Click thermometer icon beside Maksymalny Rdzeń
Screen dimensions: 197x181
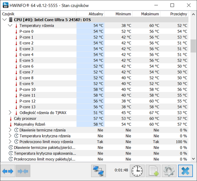pyautogui.click(x=11, y=124)
